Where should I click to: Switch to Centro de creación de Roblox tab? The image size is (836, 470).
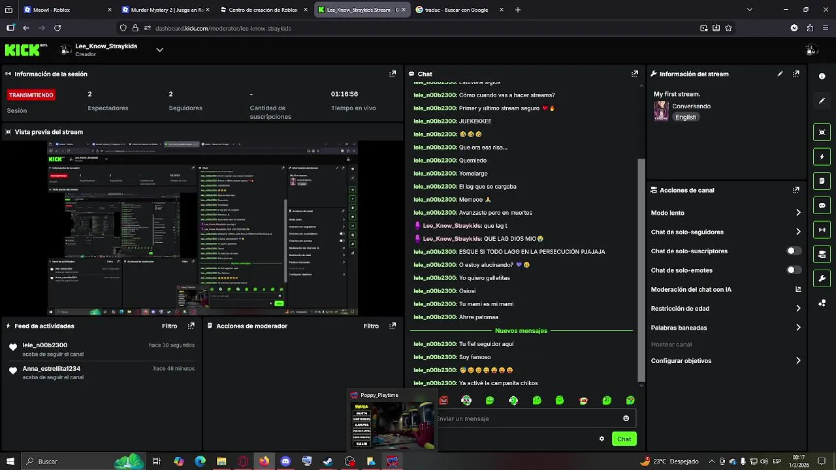click(x=264, y=10)
